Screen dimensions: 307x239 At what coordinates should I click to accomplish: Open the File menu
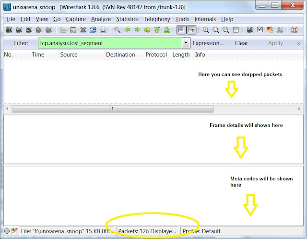tap(11, 19)
